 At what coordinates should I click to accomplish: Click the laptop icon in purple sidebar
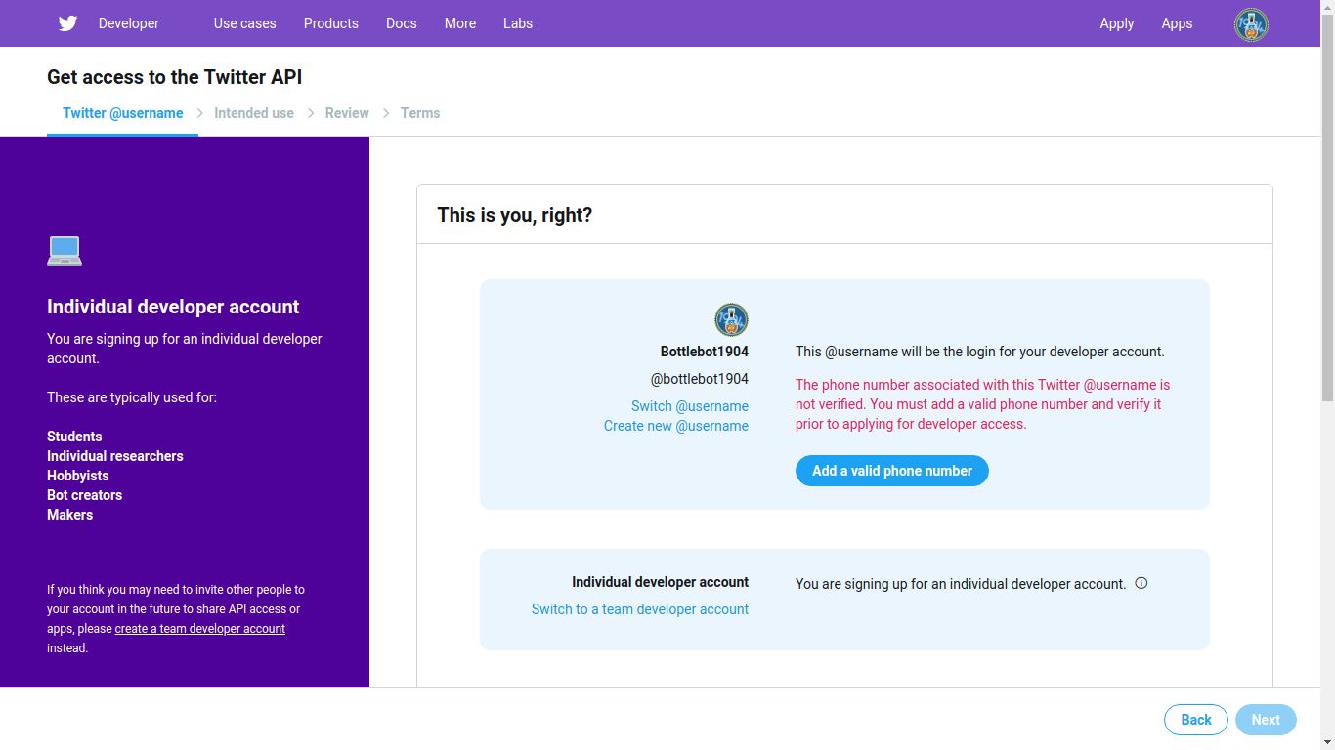[65, 251]
